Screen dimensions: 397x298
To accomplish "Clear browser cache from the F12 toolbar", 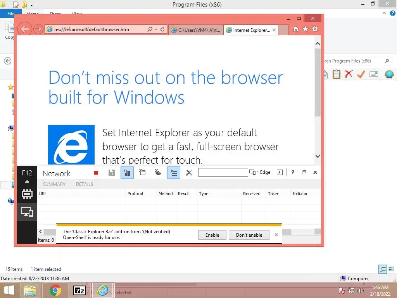I will 143,172.
